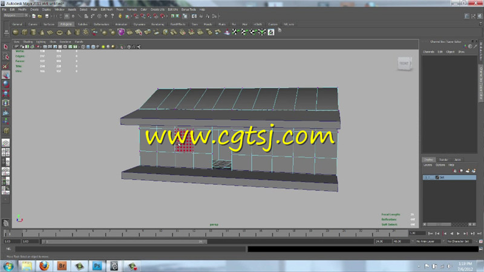Create a polygon cube from the shelf
The image size is (484, 272).
click(x=24, y=32)
